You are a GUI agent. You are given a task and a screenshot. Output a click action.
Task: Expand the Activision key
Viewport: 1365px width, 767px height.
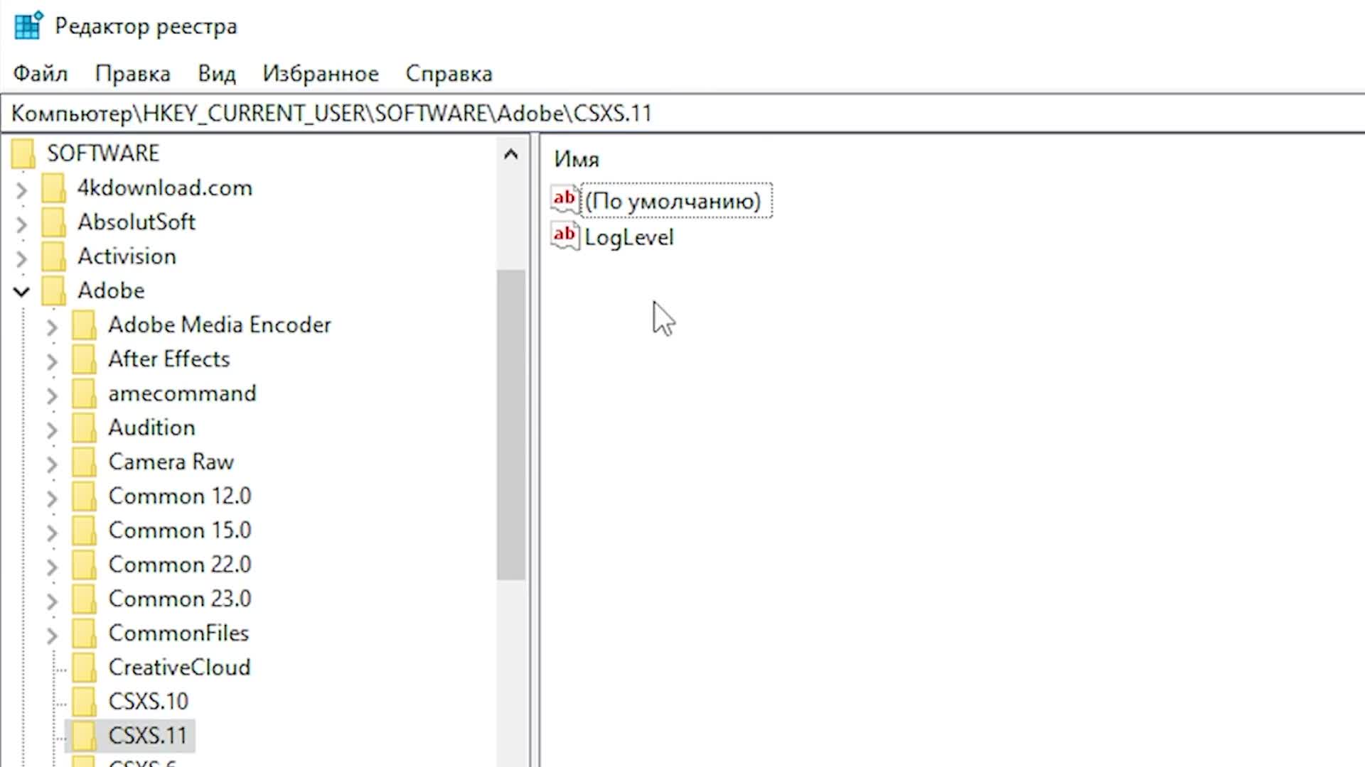pyautogui.click(x=22, y=258)
